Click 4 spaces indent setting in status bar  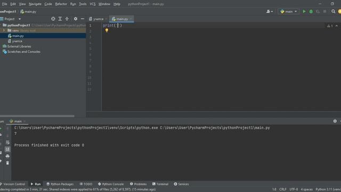coord(307,189)
